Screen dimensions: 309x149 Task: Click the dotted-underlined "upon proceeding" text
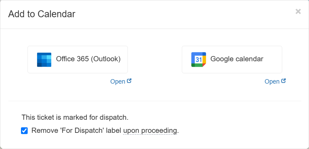(x=150, y=131)
